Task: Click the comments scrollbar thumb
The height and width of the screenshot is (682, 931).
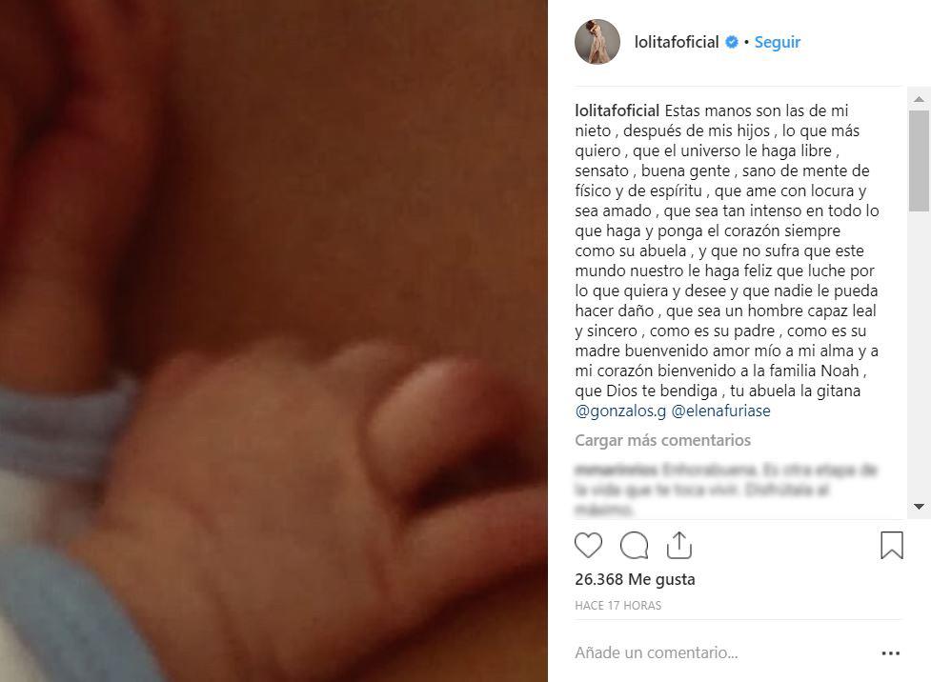Action: tap(919, 160)
